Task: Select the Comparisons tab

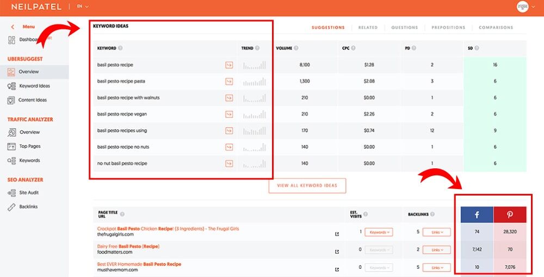Action: (496, 27)
